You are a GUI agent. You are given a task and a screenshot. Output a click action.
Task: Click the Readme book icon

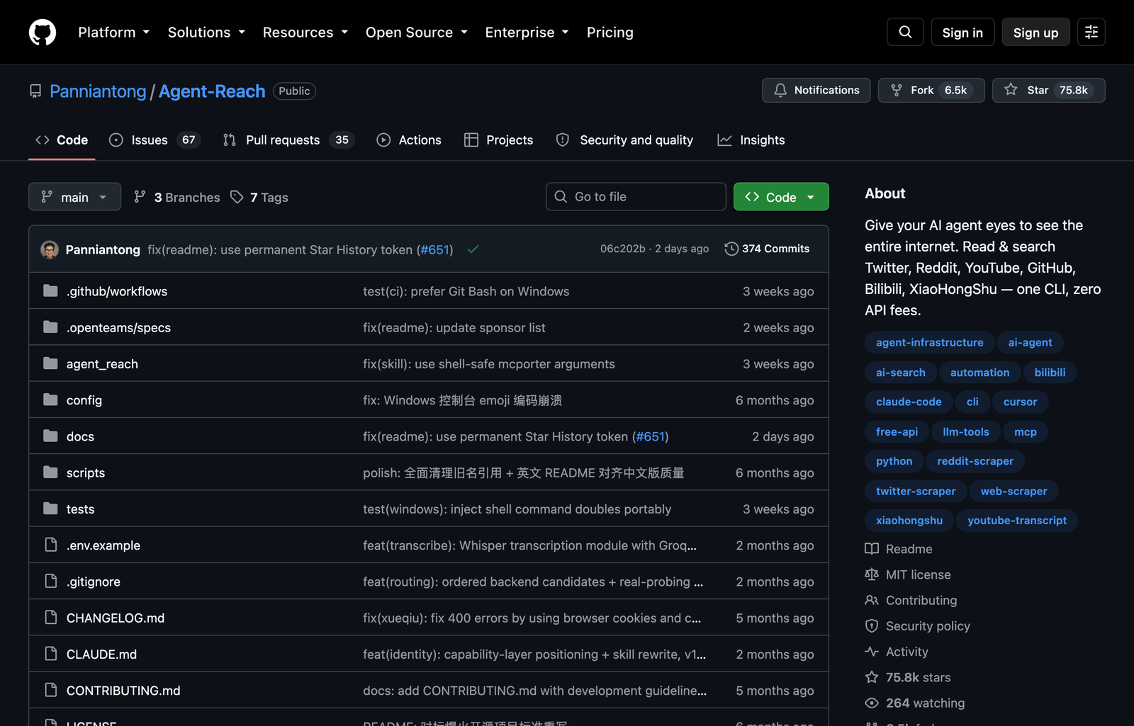[x=872, y=549]
